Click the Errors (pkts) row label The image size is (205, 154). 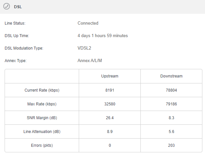42,145
